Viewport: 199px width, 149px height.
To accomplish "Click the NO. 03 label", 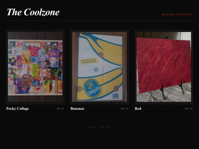I will (x=189, y=109).
